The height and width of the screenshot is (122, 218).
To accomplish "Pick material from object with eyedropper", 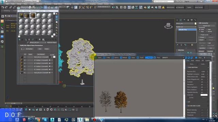I will (28, 42).
